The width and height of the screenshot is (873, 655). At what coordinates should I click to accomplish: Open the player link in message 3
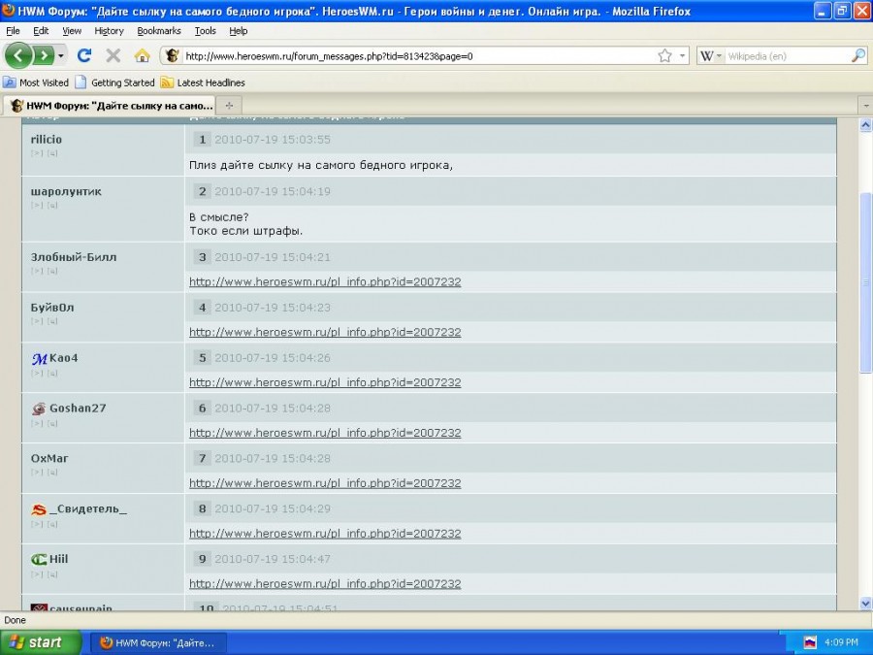point(325,281)
